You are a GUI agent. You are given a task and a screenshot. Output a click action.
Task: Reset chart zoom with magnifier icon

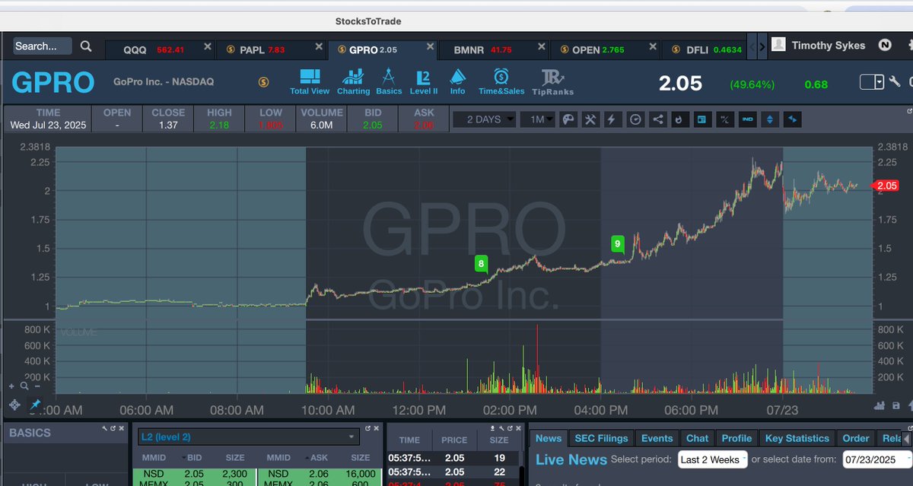[x=24, y=386]
